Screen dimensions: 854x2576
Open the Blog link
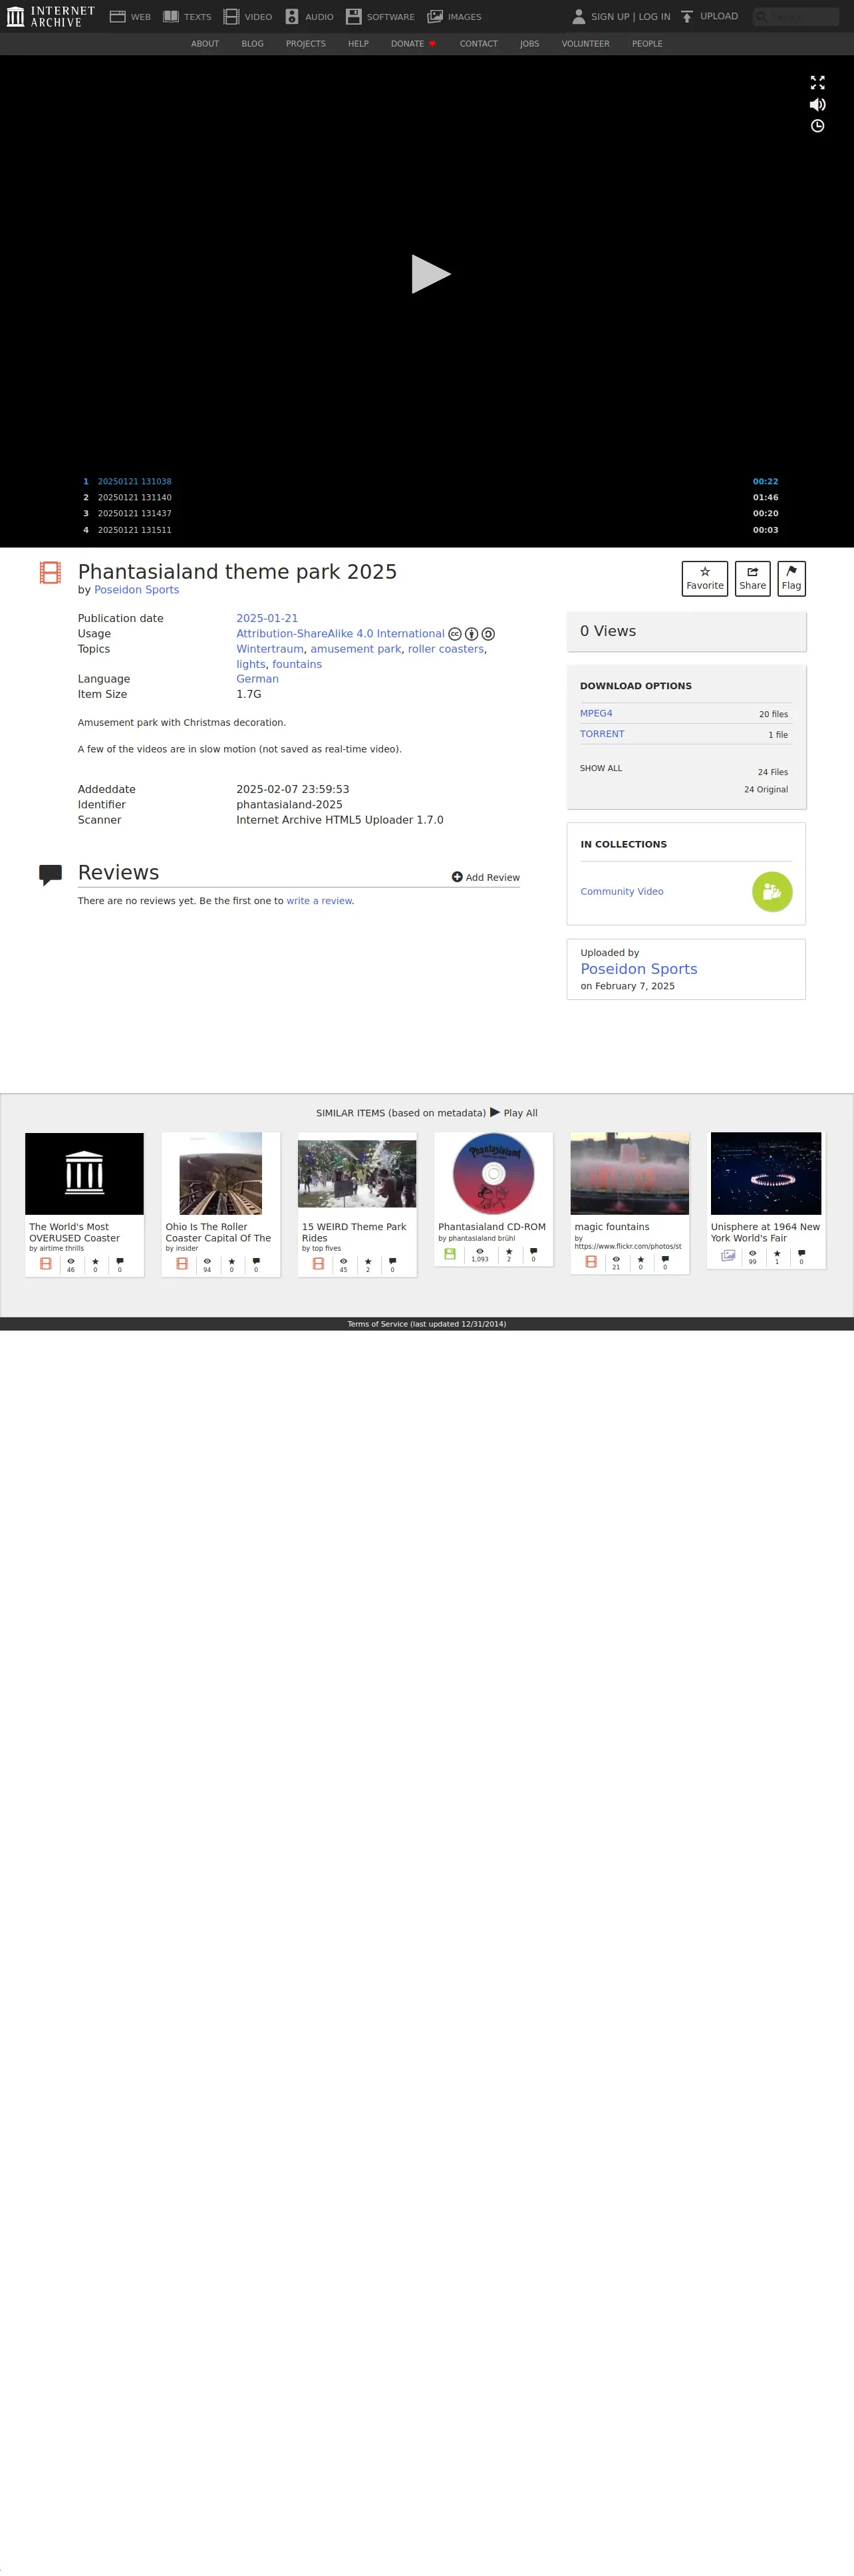pos(252,44)
